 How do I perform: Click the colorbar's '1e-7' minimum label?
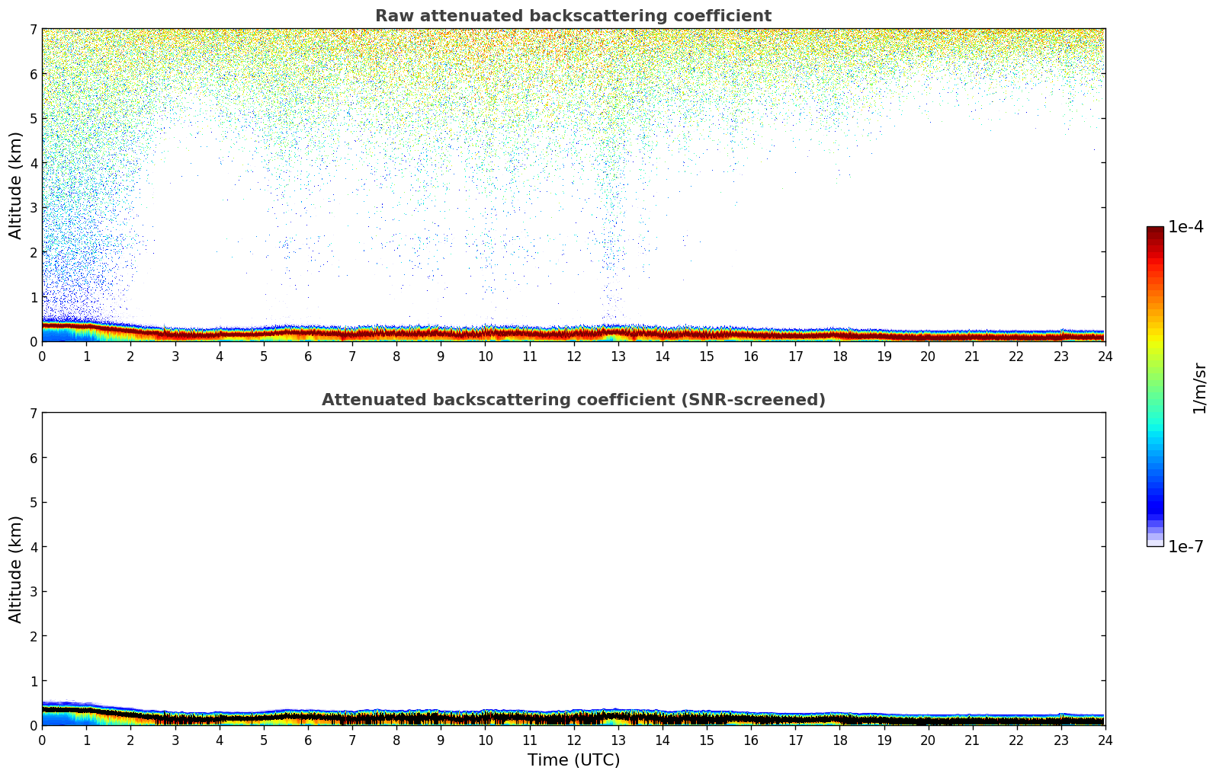pos(1186,547)
